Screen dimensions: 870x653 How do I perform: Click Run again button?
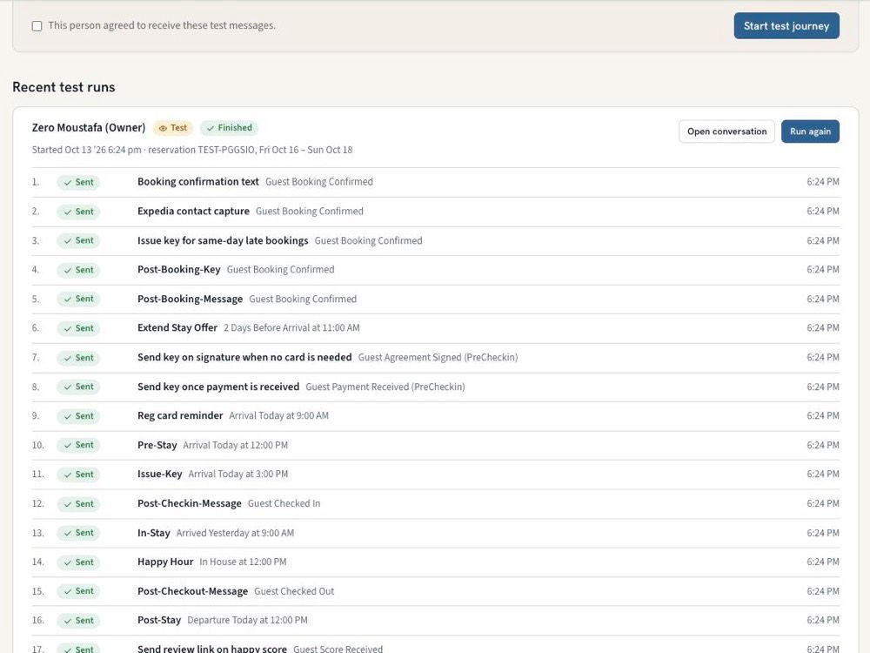(810, 131)
